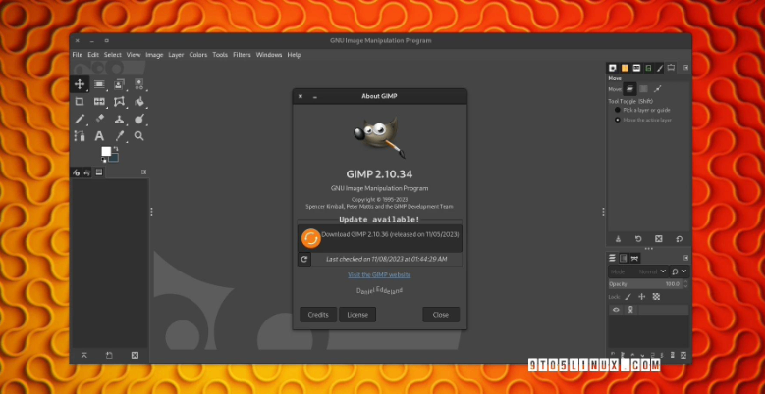The height and width of the screenshot is (394, 765).
Task: Click the foreground white color swatch
Action: point(105,151)
